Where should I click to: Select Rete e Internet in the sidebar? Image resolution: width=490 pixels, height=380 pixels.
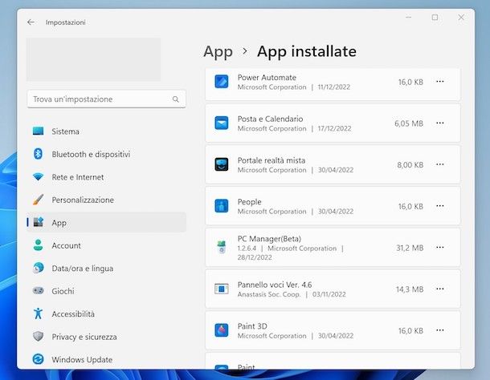(x=107, y=177)
